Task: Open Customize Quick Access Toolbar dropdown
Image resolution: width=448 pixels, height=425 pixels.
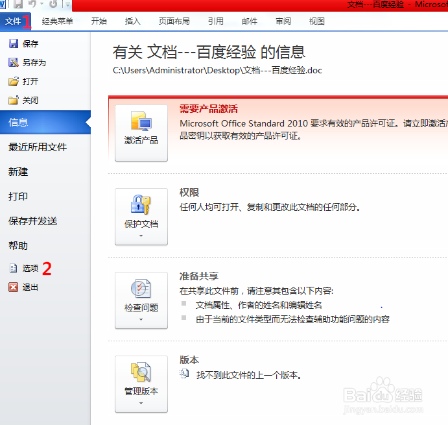Action: coord(67,5)
